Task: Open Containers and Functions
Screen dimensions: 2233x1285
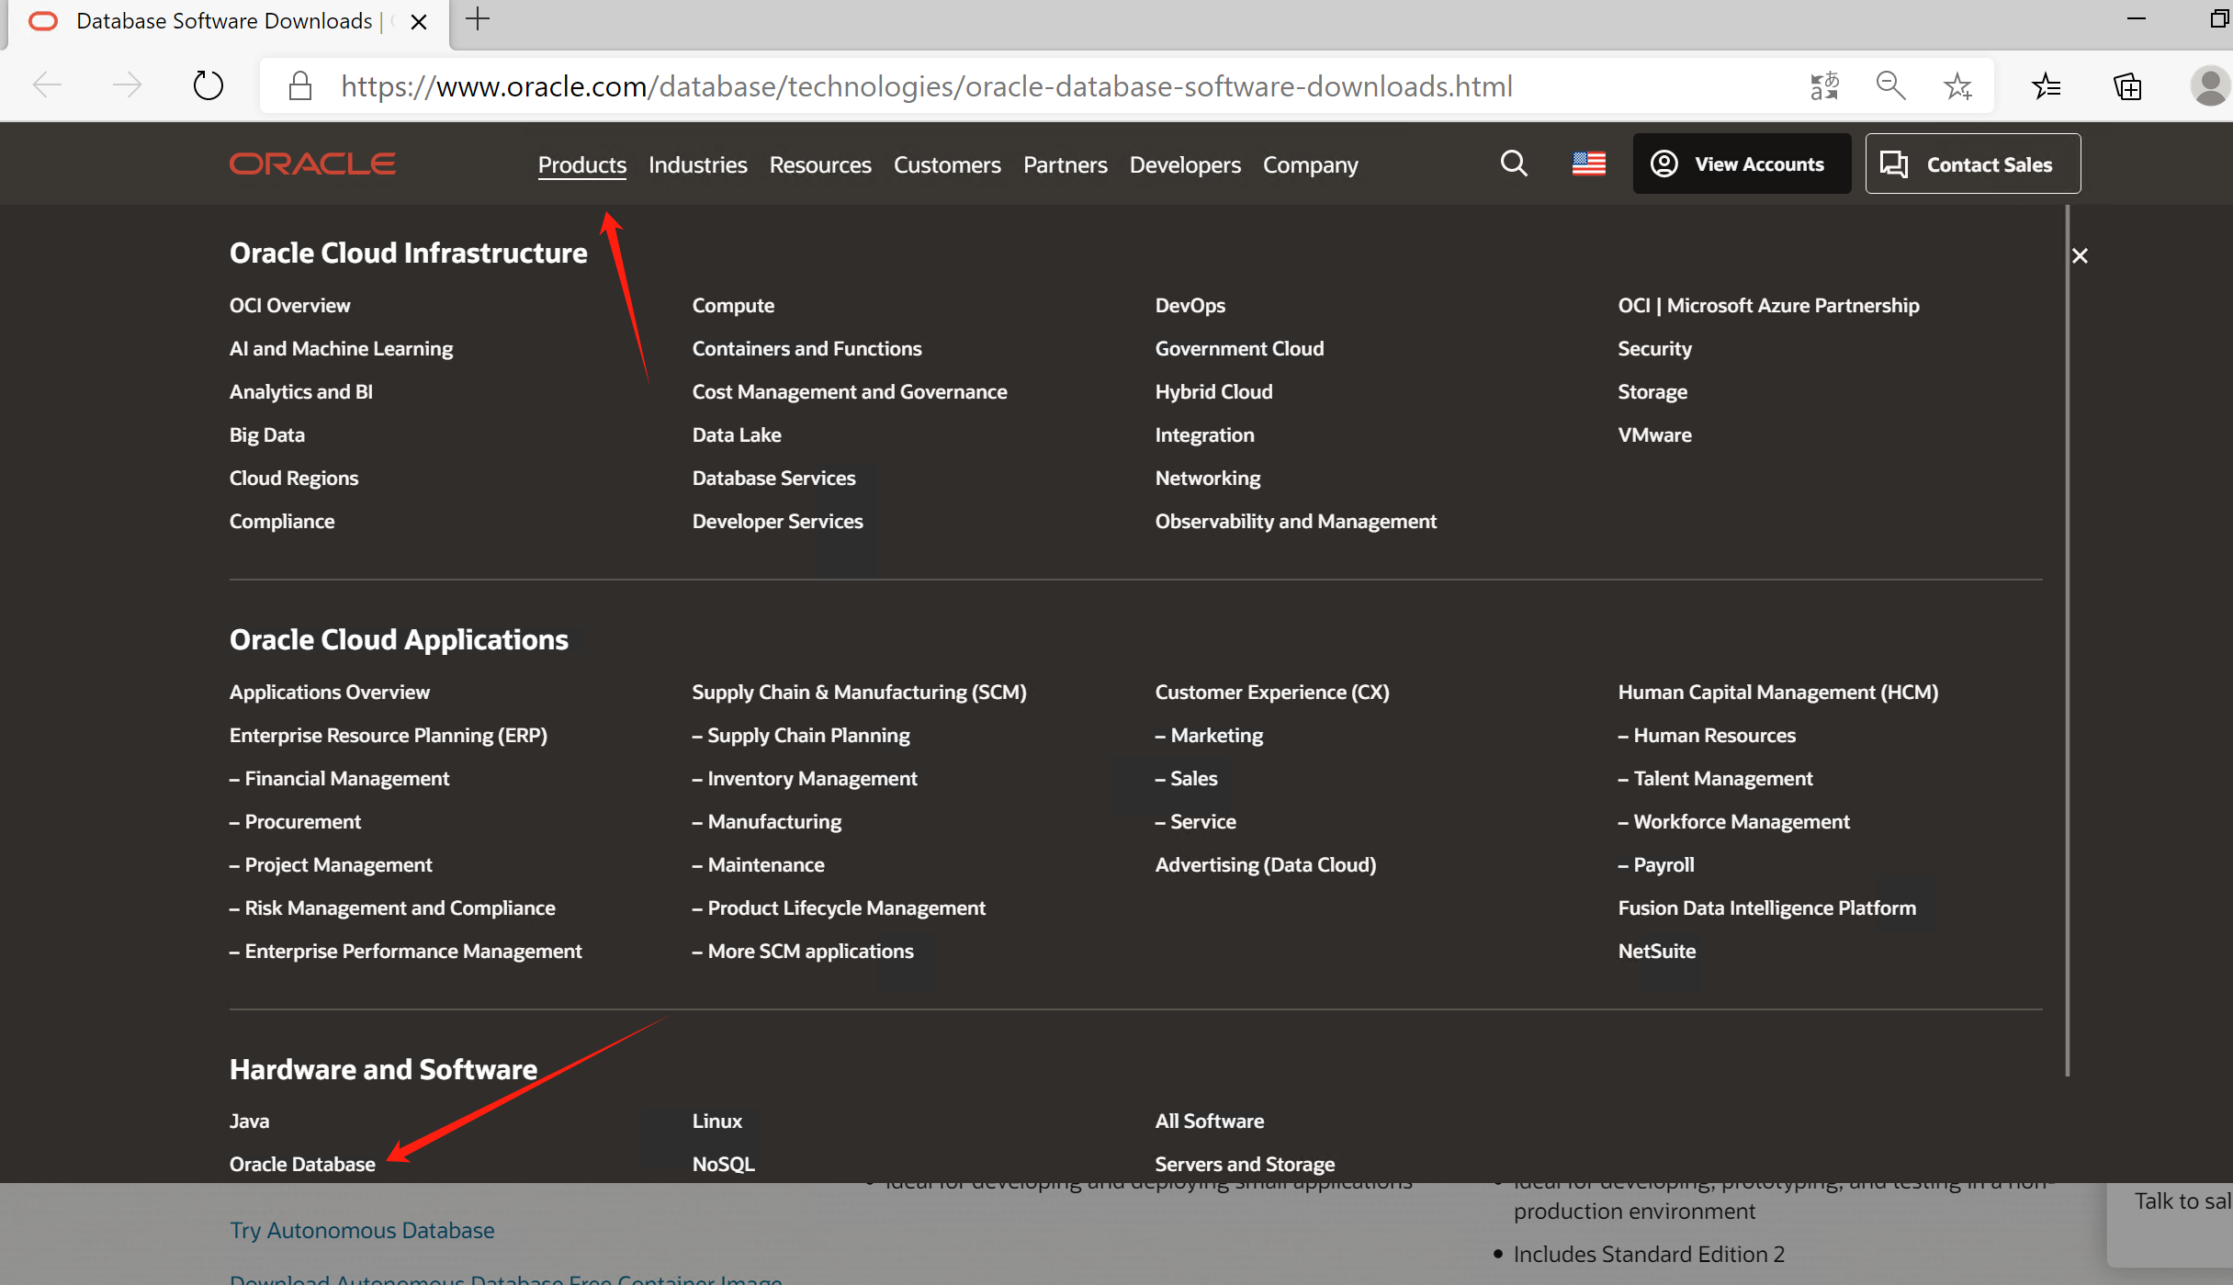Action: click(x=806, y=348)
